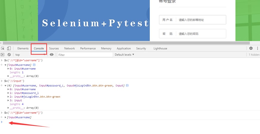Expand __proto__: Array(0) under length: 4
Viewport: 260px width, 134px height.
tap(8, 108)
